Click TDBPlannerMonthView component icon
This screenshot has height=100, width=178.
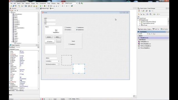(x=139, y=46)
